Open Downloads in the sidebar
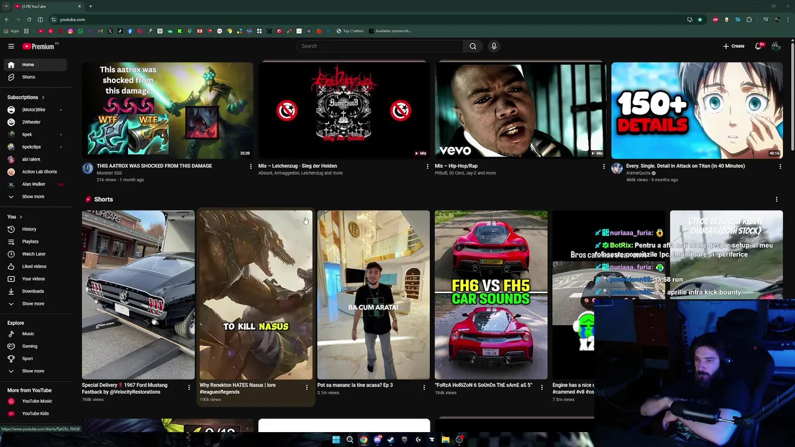The width and height of the screenshot is (795, 447). [35, 291]
